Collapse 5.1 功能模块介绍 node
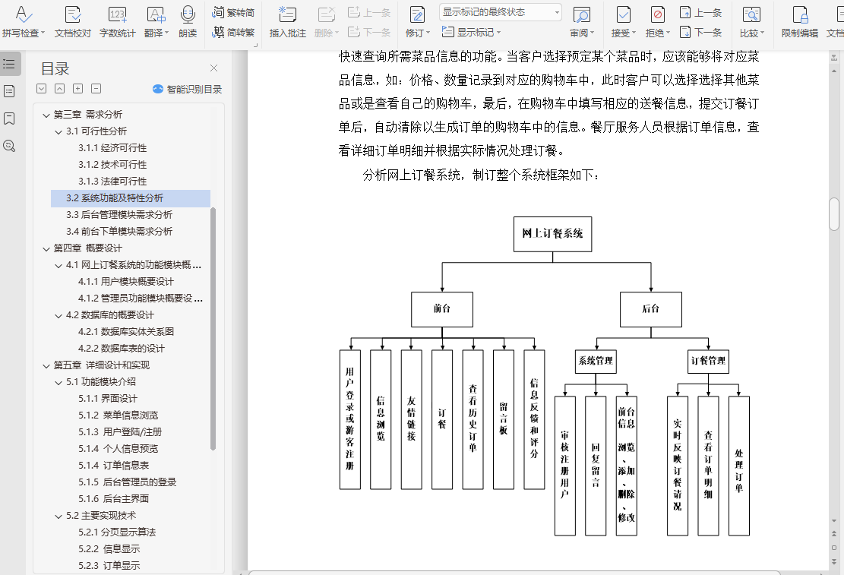 click(x=58, y=382)
